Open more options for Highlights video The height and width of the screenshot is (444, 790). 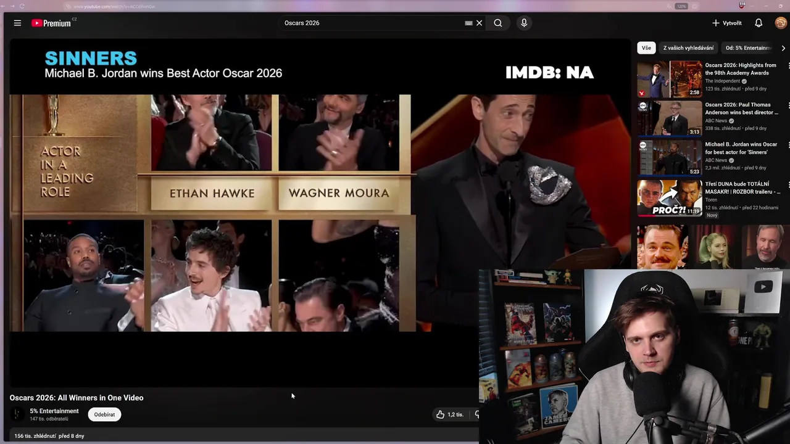(x=788, y=65)
